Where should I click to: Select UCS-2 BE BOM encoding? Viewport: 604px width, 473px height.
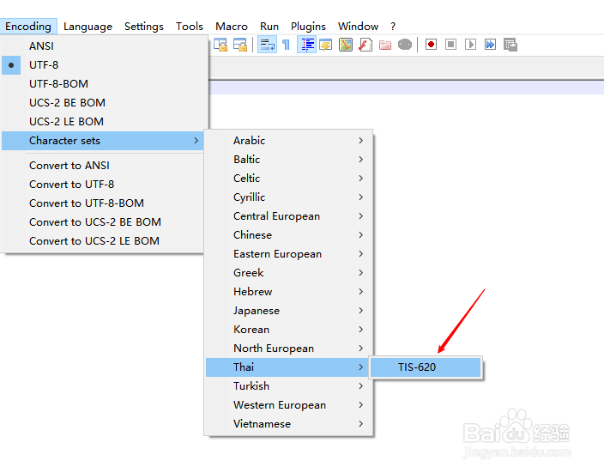[x=105, y=102]
